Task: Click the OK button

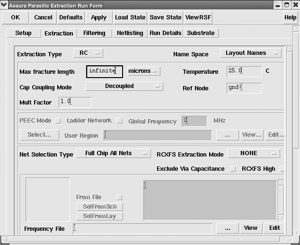Action: click(x=15, y=17)
